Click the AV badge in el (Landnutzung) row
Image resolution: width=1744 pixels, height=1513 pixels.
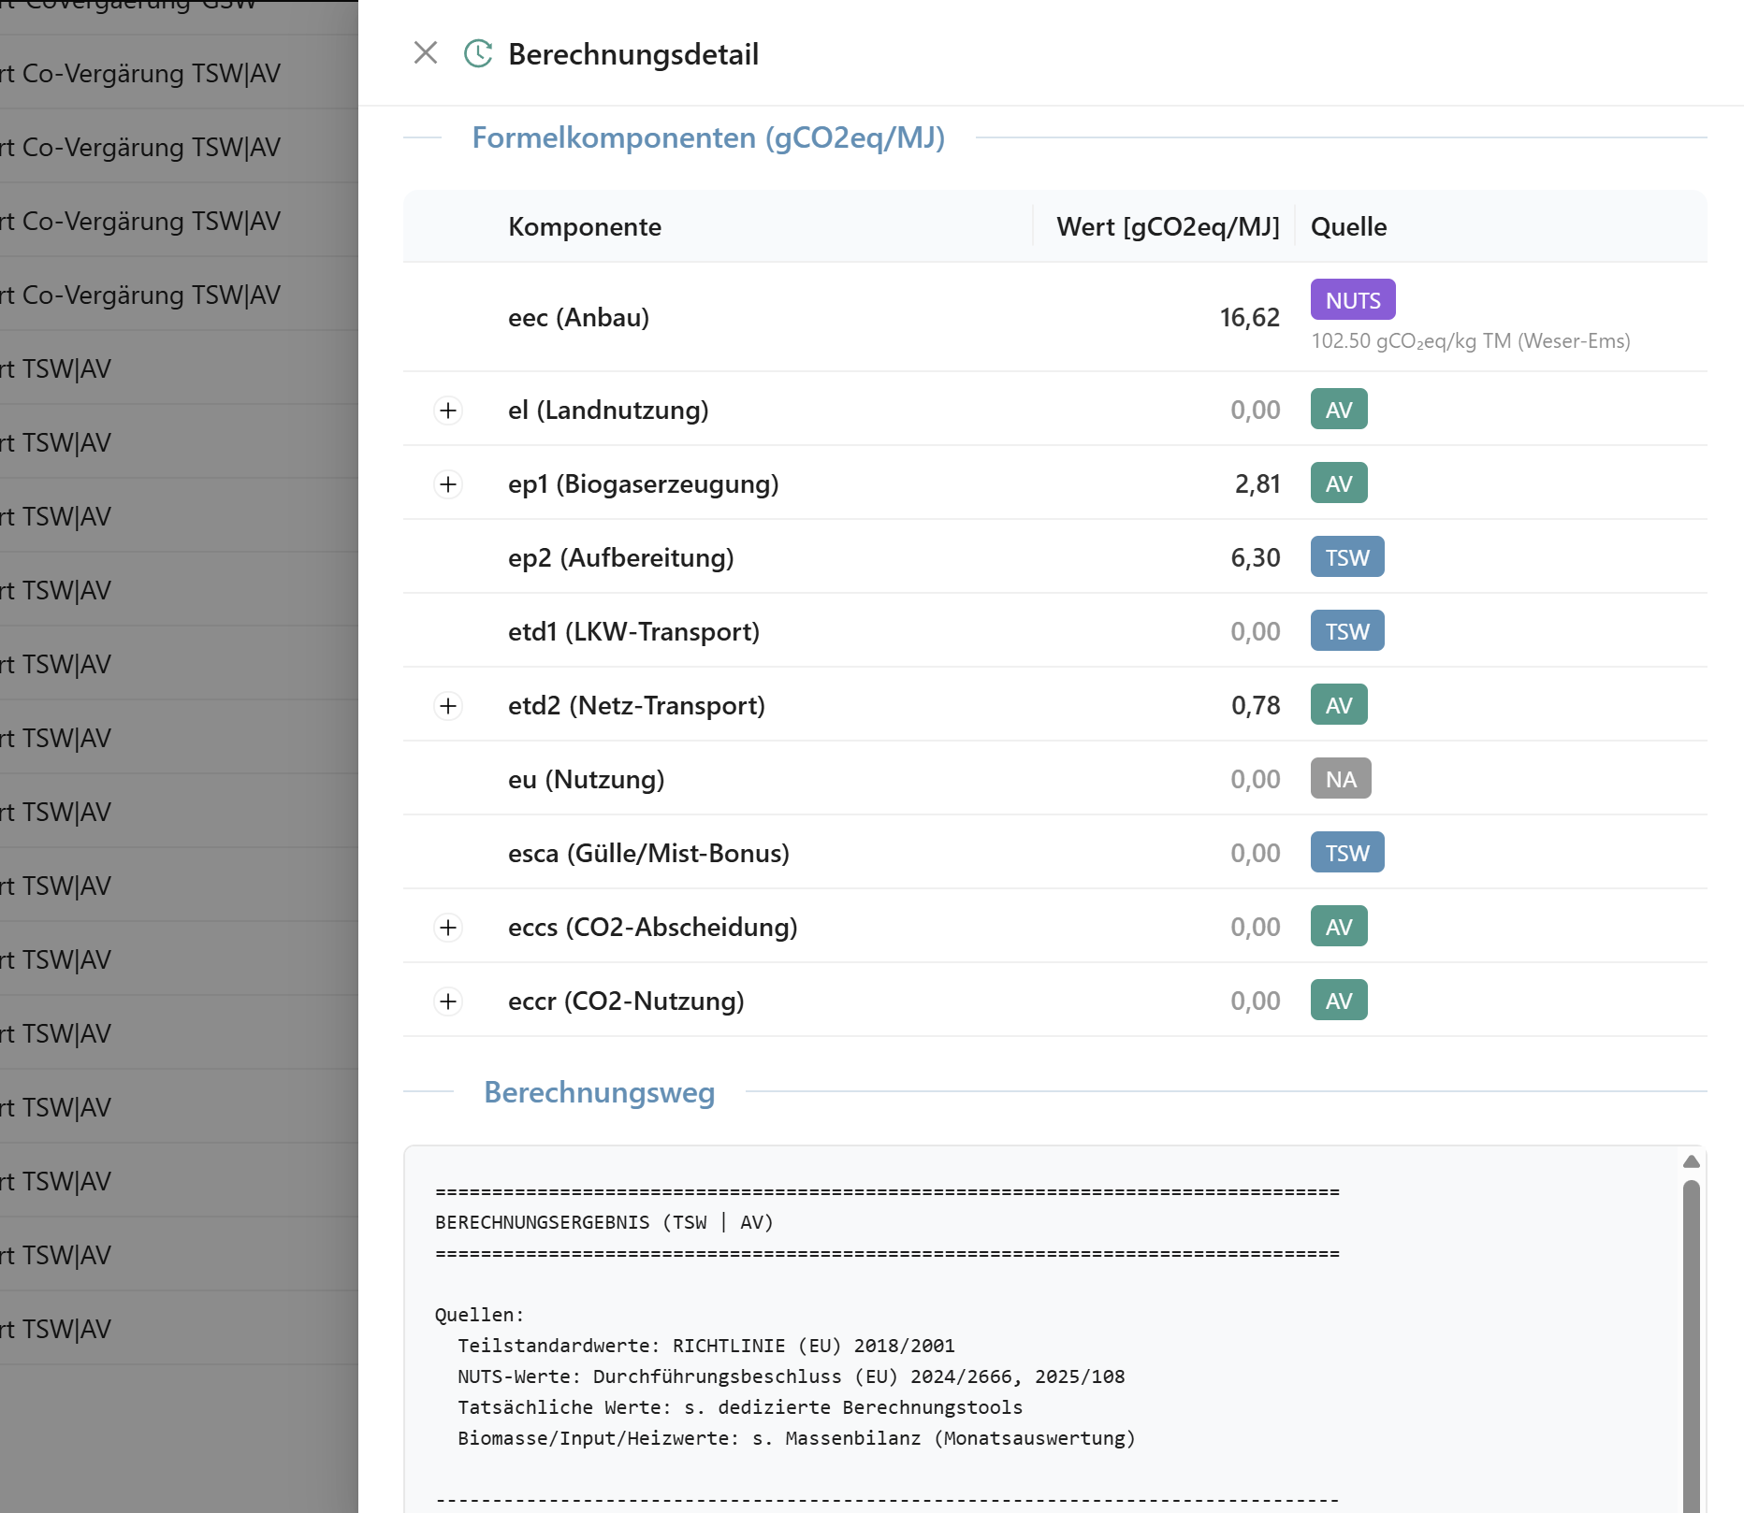1338,410
